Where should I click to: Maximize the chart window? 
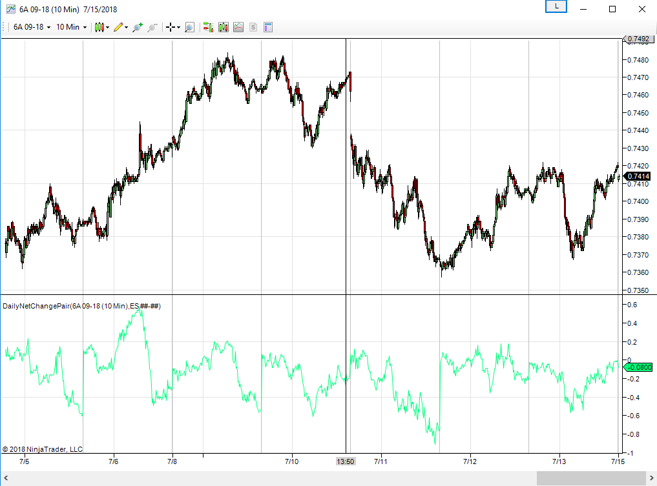coord(612,9)
